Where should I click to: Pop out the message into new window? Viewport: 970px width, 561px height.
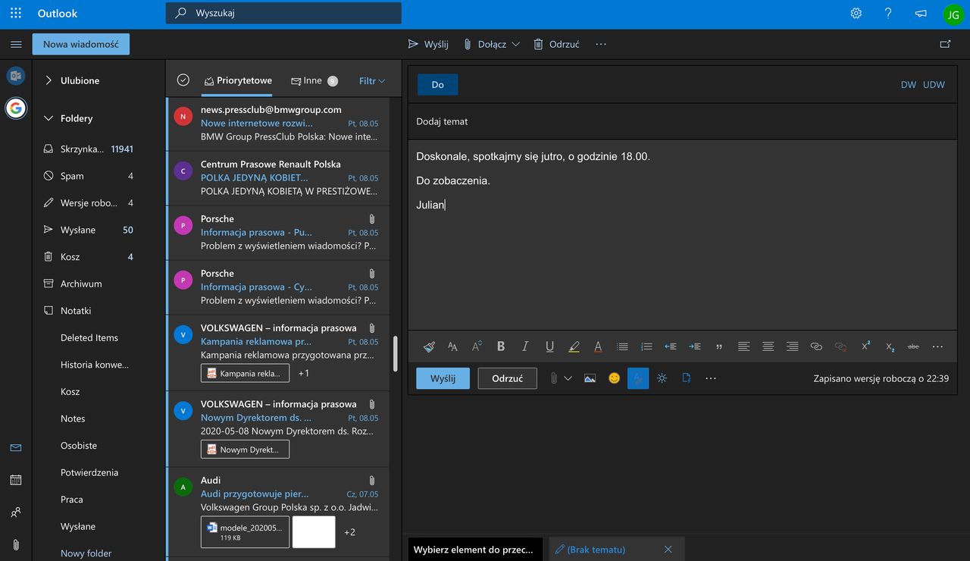(x=945, y=44)
